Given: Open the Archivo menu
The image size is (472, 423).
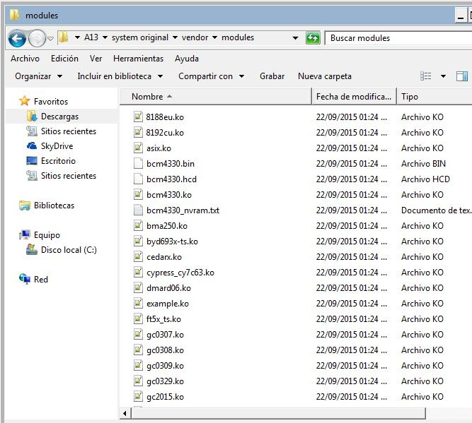Looking at the screenshot, I should click(25, 59).
